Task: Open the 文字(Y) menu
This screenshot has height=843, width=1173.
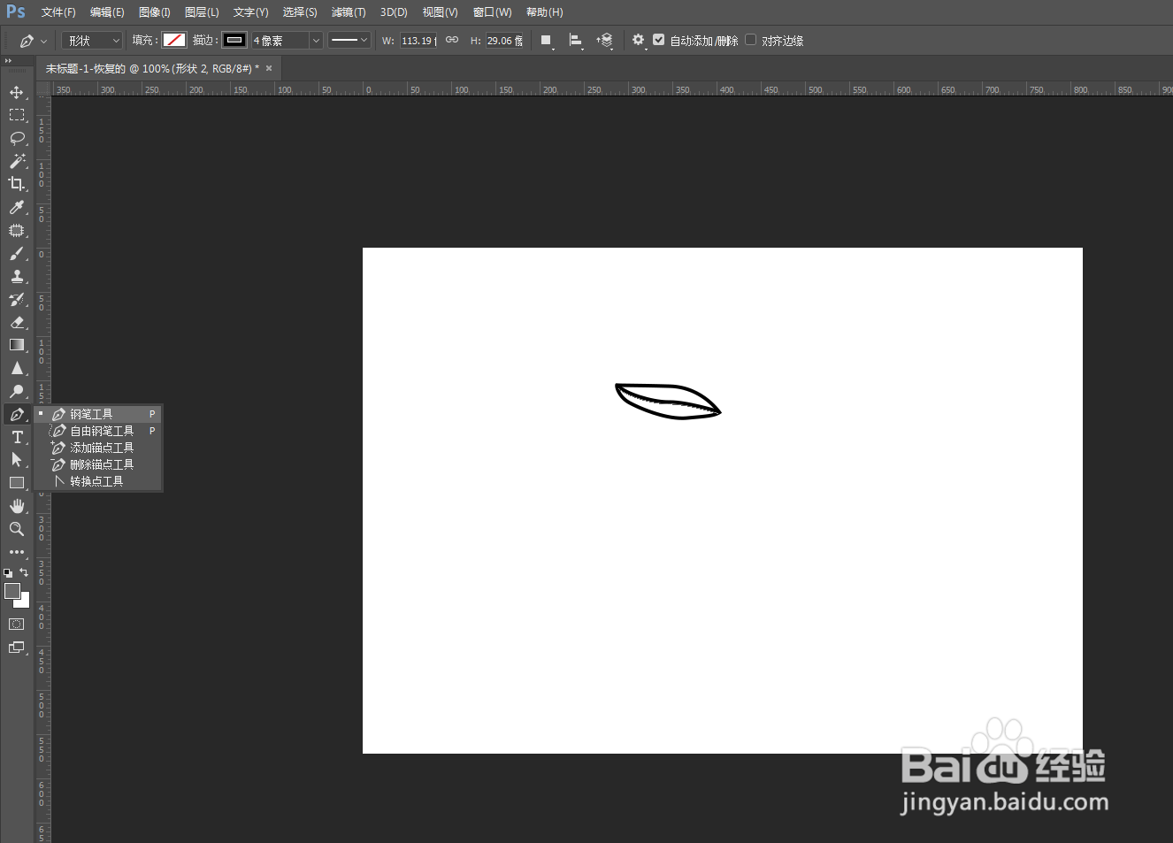Action: tap(250, 12)
